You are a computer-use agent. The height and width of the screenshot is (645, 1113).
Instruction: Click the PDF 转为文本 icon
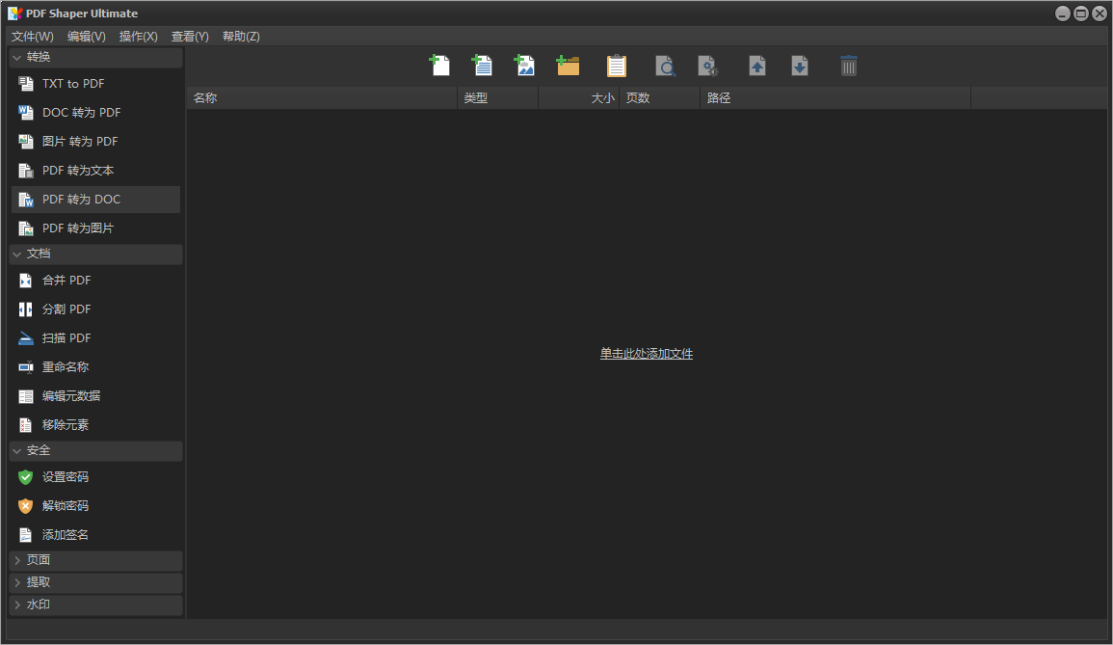[x=26, y=171]
